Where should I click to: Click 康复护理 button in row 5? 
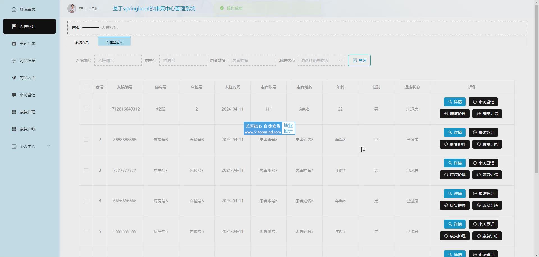[455, 236]
